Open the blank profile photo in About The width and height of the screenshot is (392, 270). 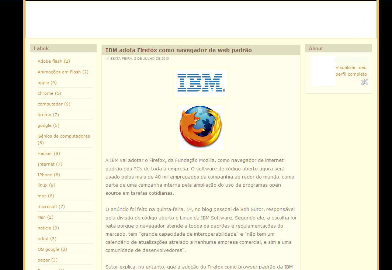click(x=323, y=71)
